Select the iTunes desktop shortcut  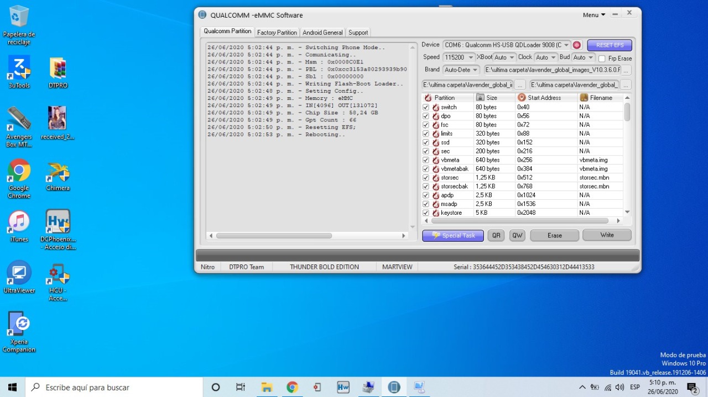click(x=19, y=226)
